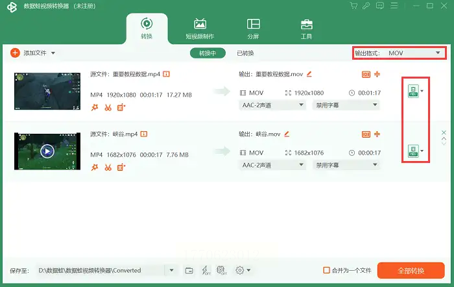Click the 全部转换 button
The height and width of the screenshot is (287, 454).
(410, 270)
